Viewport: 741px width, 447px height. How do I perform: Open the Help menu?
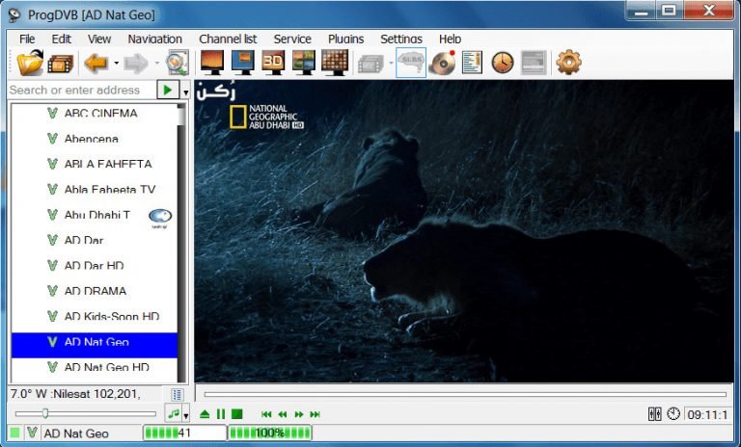click(x=450, y=39)
